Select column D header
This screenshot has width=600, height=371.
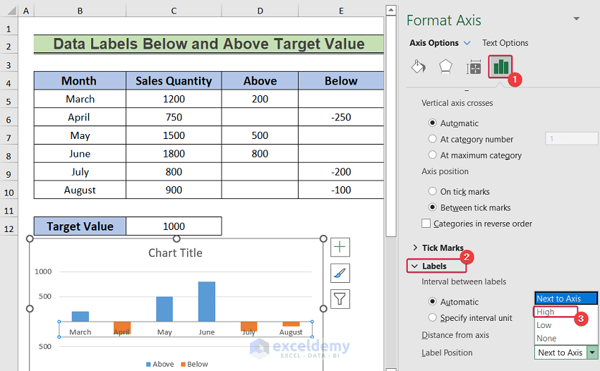[x=260, y=11]
